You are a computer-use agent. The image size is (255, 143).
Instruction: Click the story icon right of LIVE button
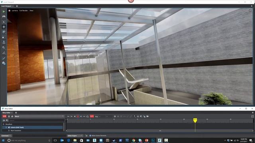pyautogui.click(x=9, y=116)
